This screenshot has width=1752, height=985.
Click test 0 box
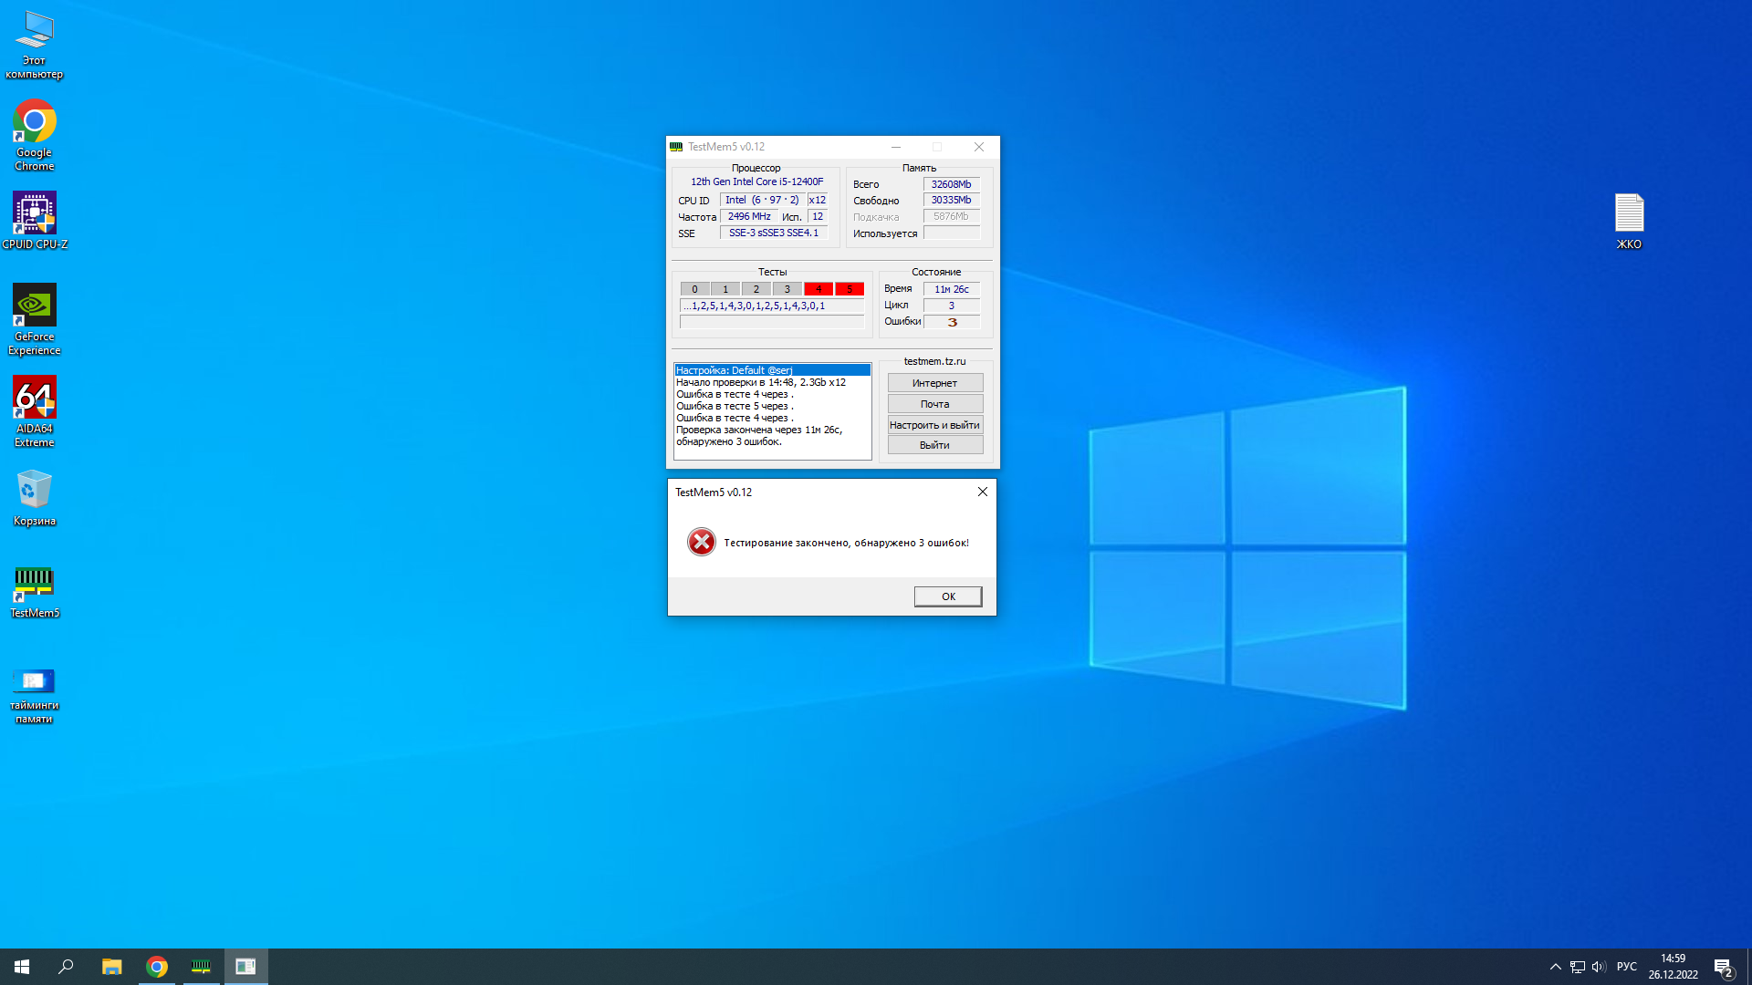pos(694,289)
